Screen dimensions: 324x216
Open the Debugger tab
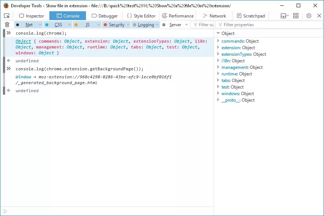(x=105, y=16)
